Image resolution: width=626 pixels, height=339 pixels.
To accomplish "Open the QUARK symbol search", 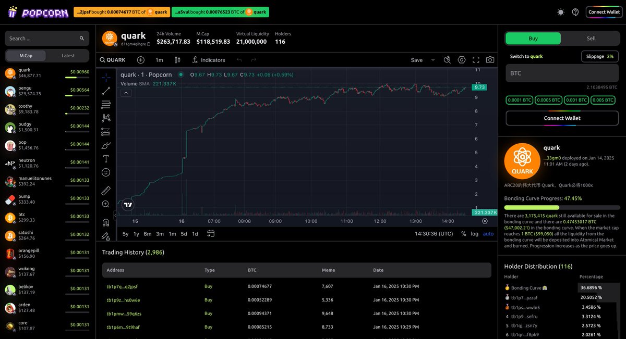I will coord(113,60).
